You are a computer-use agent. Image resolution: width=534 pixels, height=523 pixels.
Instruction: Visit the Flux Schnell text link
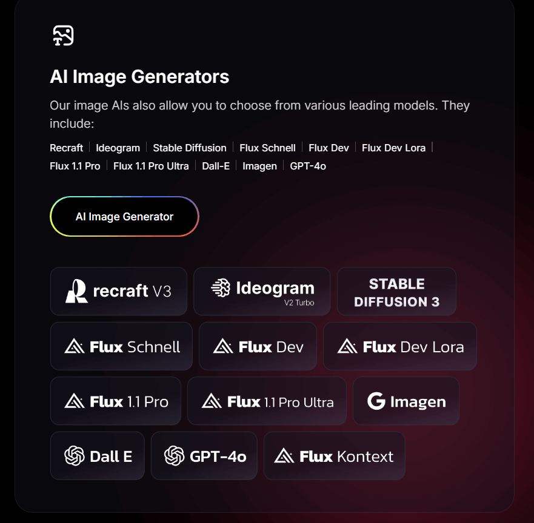point(267,148)
